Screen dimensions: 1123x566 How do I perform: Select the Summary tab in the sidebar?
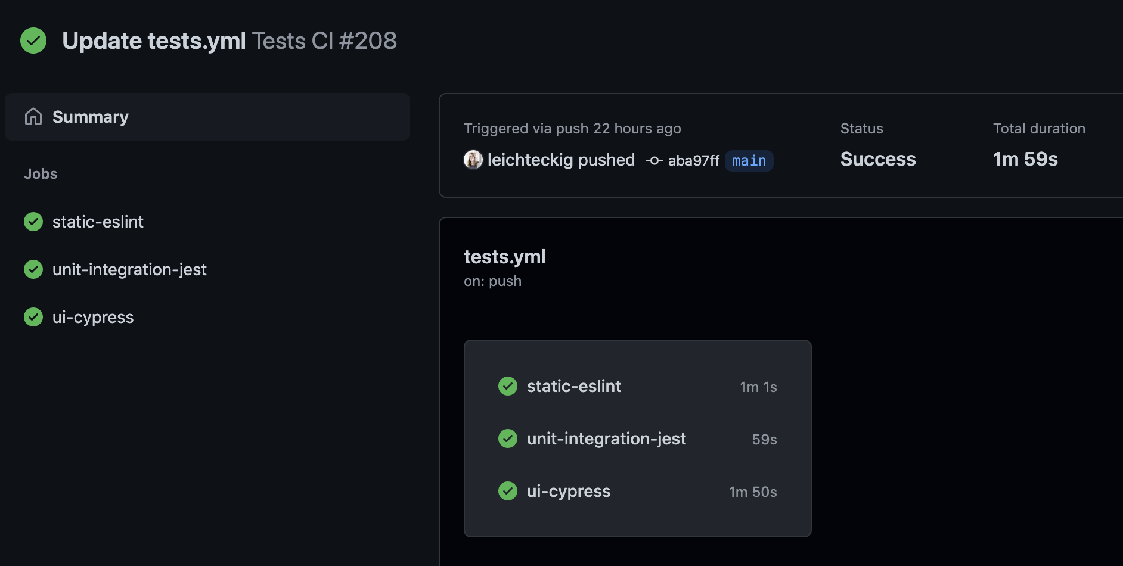(x=91, y=117)
